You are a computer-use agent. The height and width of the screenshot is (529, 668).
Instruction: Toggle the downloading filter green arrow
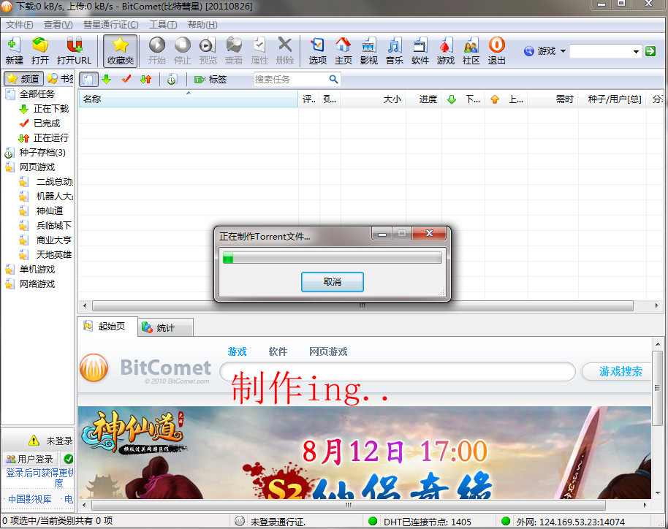pyautogui.click(x=107, y=79)
